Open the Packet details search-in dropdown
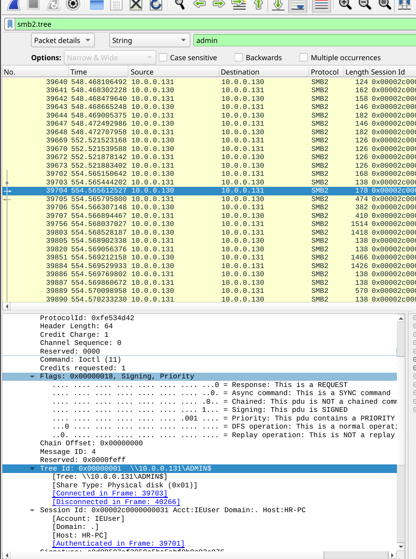The image size is (416, 559). pos(63,41)
